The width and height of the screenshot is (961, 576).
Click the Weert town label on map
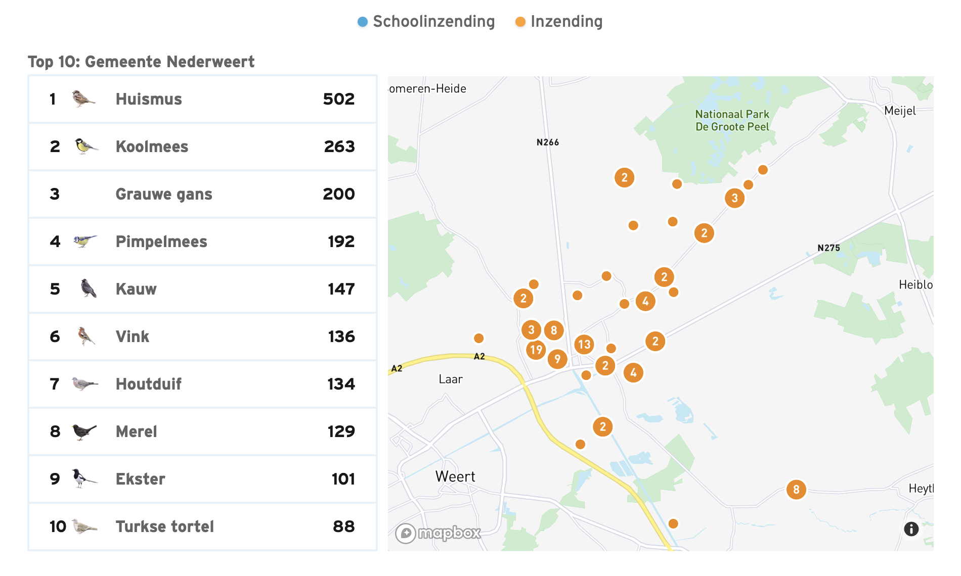455,476
